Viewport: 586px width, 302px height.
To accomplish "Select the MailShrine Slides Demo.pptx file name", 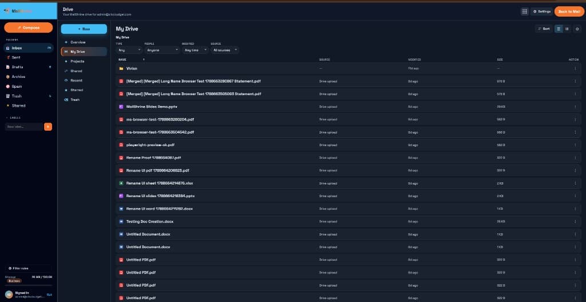I will [x=152, y=107].
